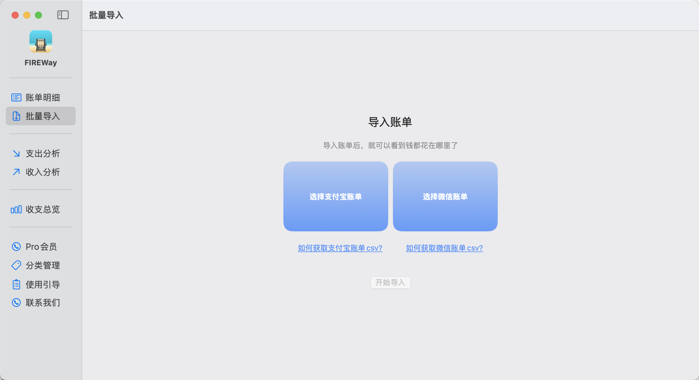This screenshot has width=699, height=380.
Task: Open 使用引导 via its clipboard icon
Action: (16, 284)
